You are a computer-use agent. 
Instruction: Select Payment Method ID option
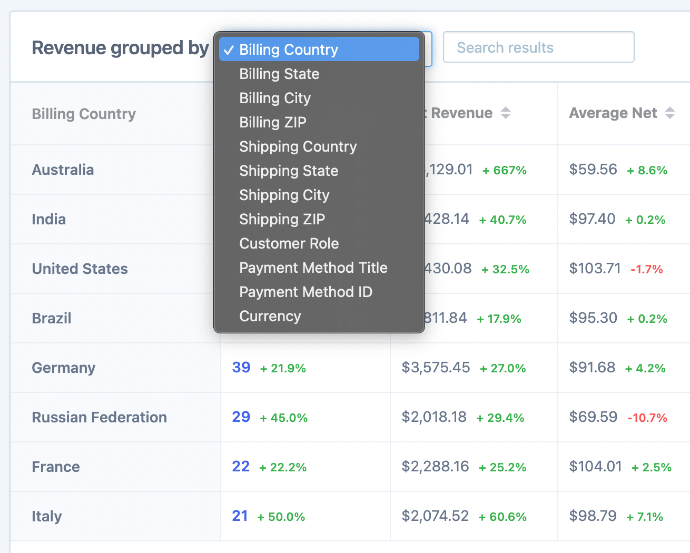coord(305,292)
